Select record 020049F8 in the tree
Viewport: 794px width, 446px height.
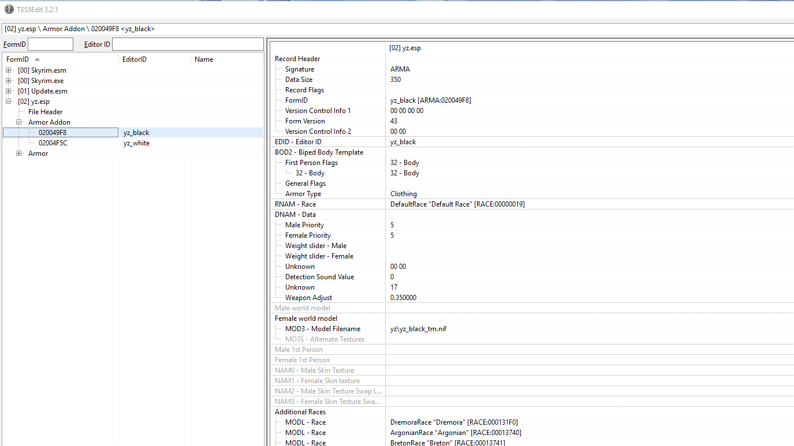tap(53, 133)
